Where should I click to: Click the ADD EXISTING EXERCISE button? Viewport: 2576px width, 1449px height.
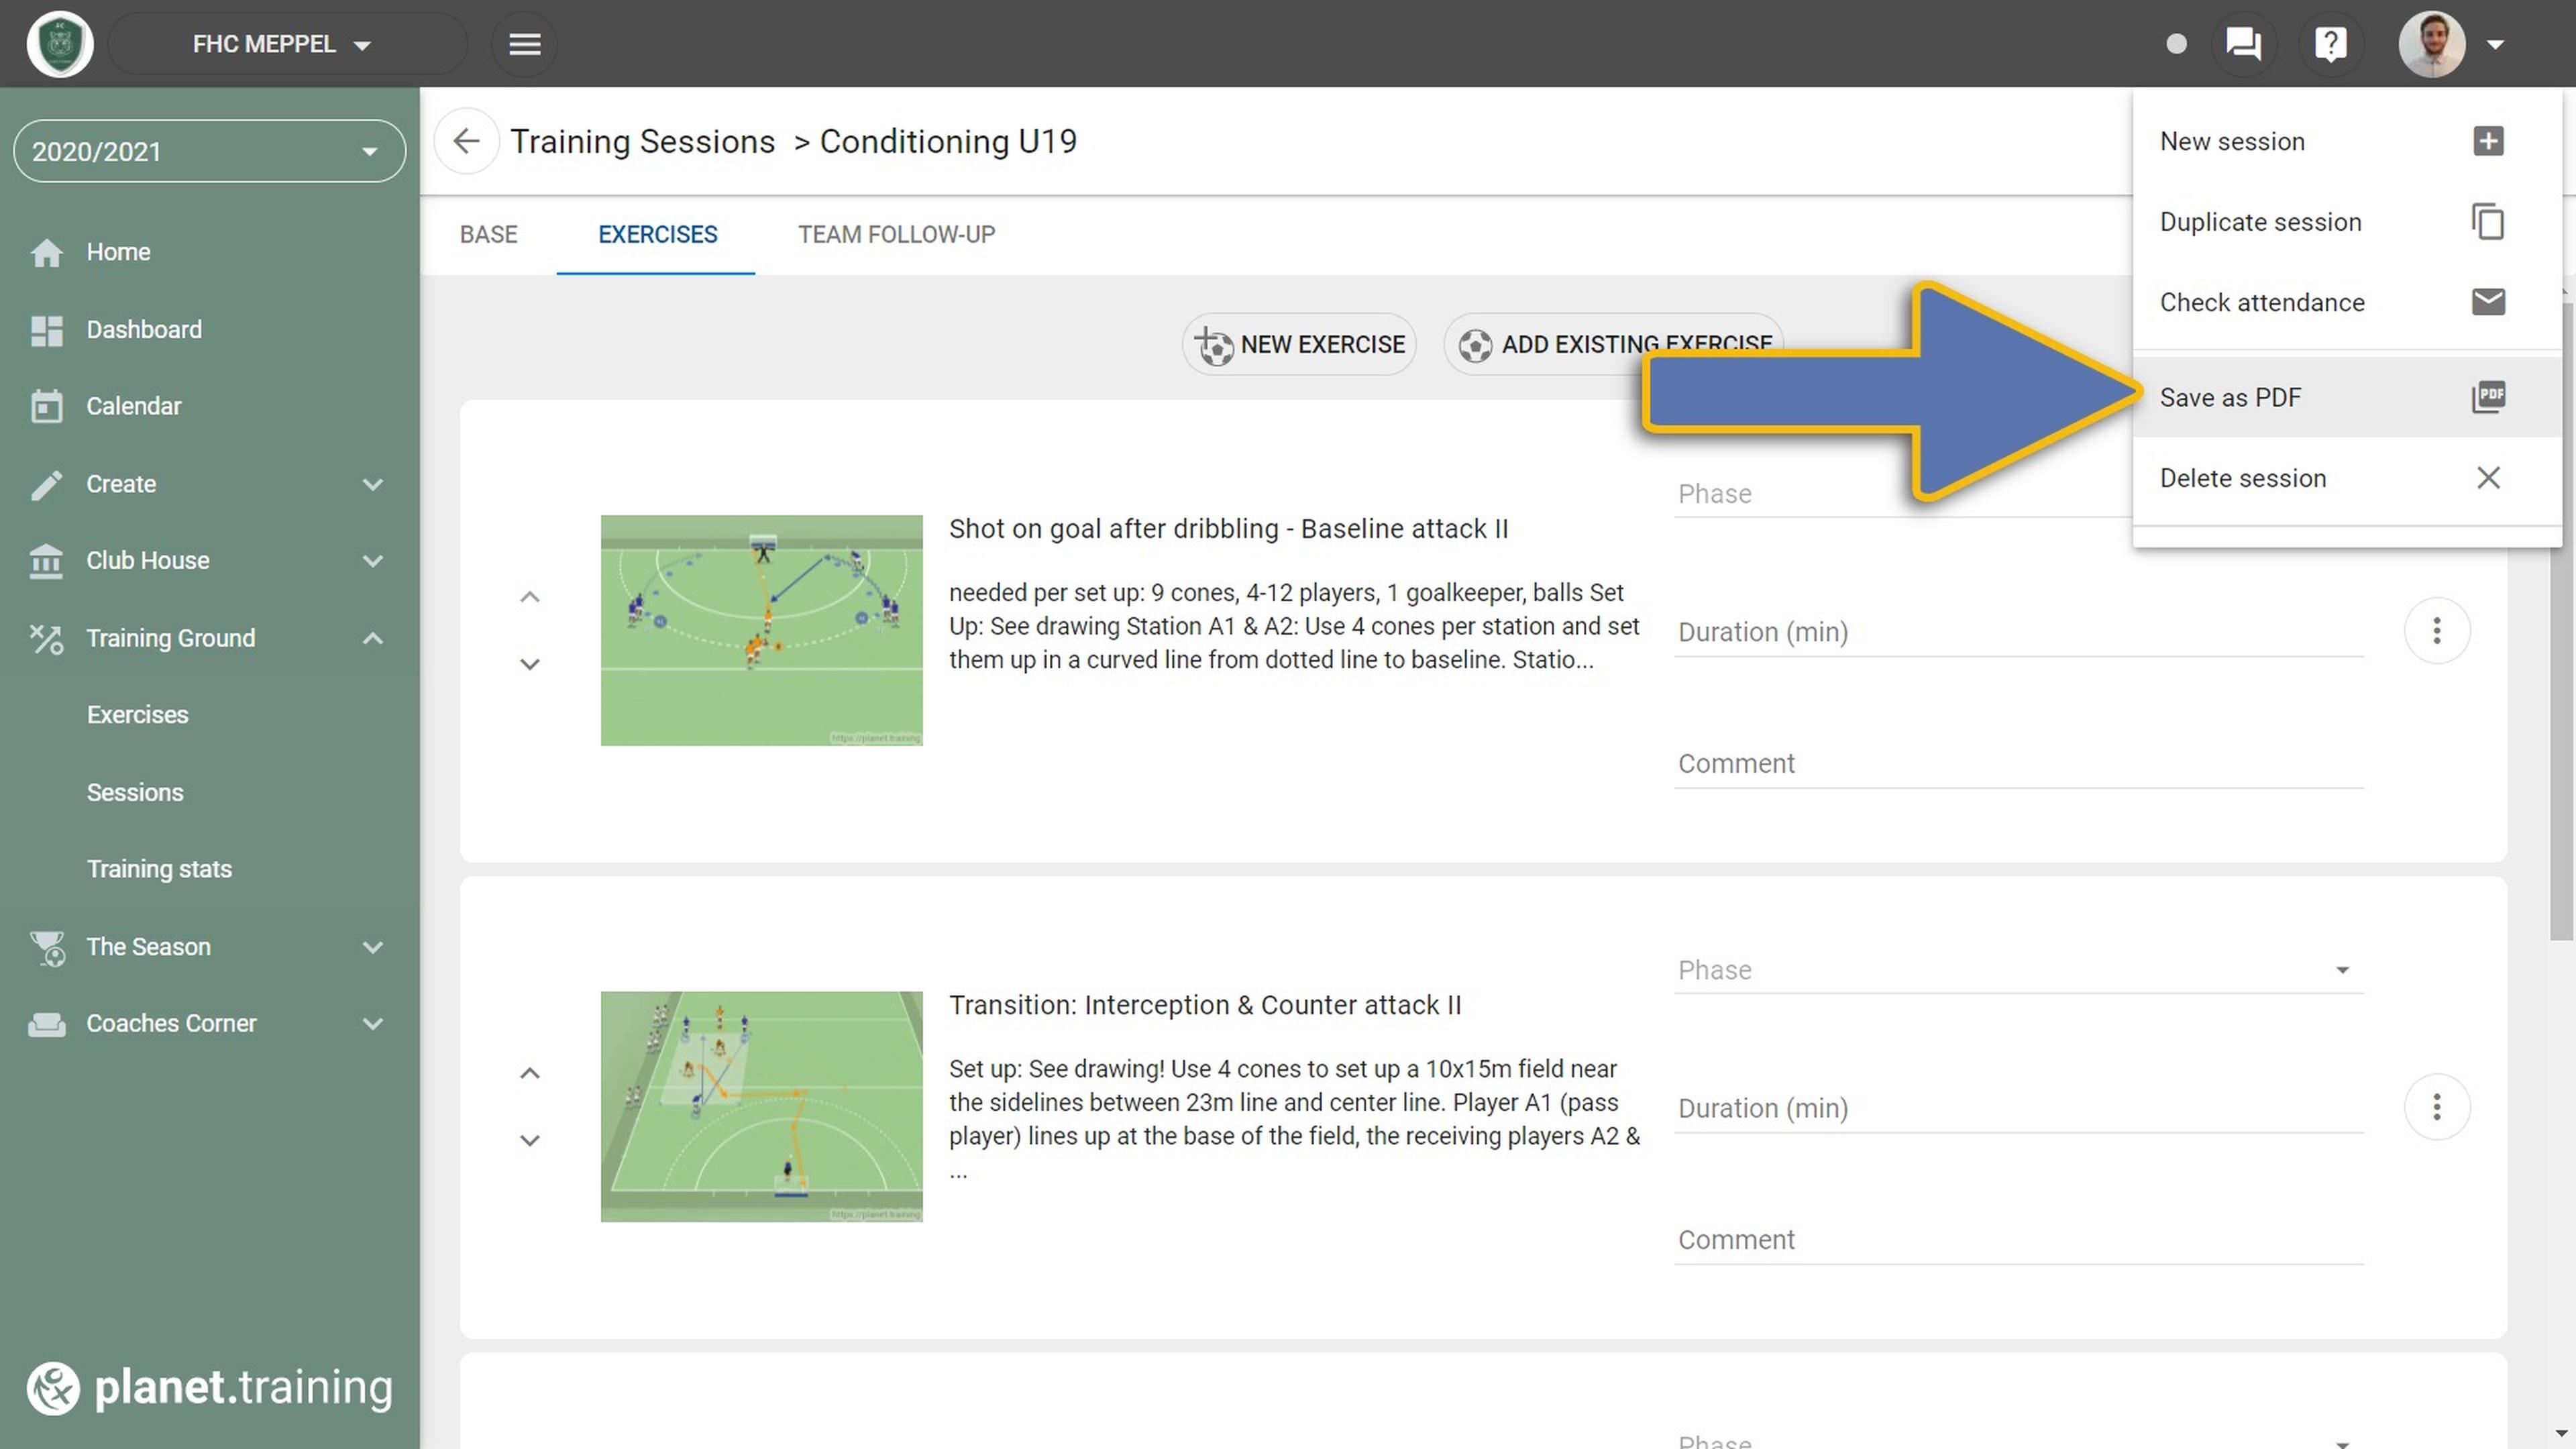pyautogui.click(x=1613, y=344)
